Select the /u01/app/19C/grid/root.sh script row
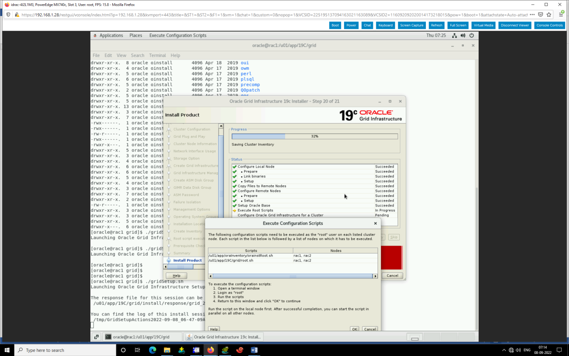Screen dimensions: 569x356 293,261
